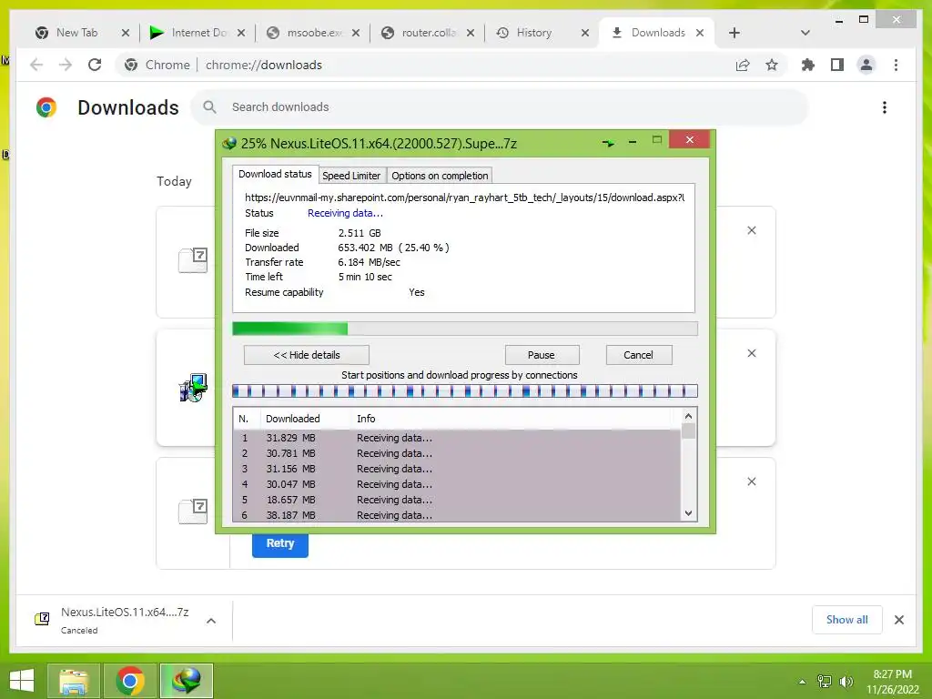Click the Search downloads field

[x=500, y=107]
